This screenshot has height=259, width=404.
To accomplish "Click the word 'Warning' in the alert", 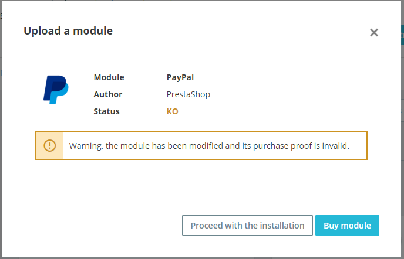I will [x=86, y=146].
